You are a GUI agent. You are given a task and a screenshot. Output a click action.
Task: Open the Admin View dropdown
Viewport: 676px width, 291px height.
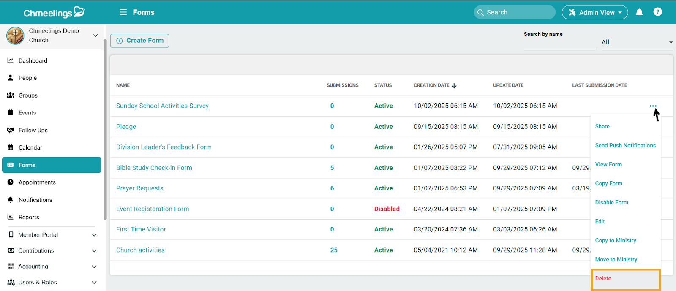594,12
